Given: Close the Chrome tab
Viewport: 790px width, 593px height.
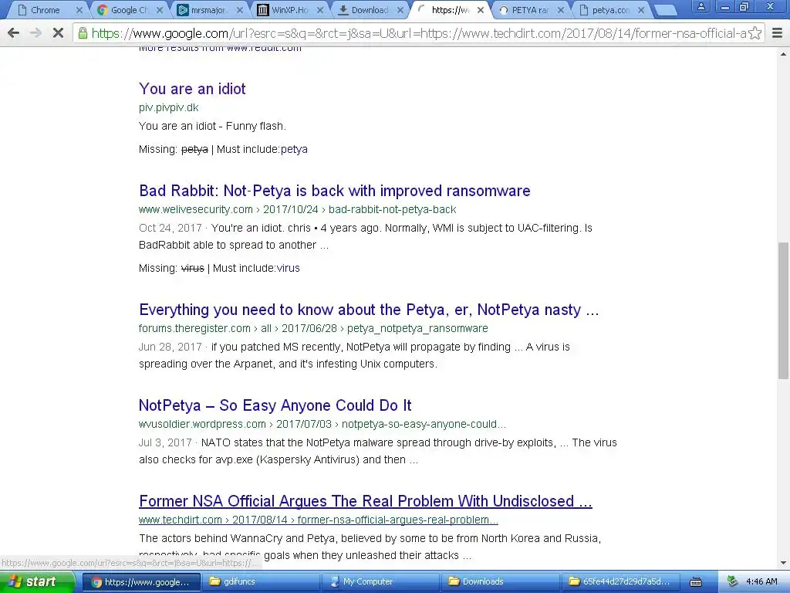Looking at the screenshot, I should [x=79, y=10].
